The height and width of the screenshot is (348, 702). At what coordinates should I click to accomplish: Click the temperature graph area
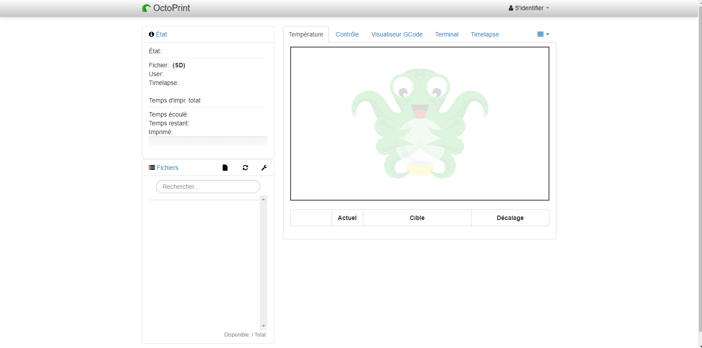(x=420, y=124)
